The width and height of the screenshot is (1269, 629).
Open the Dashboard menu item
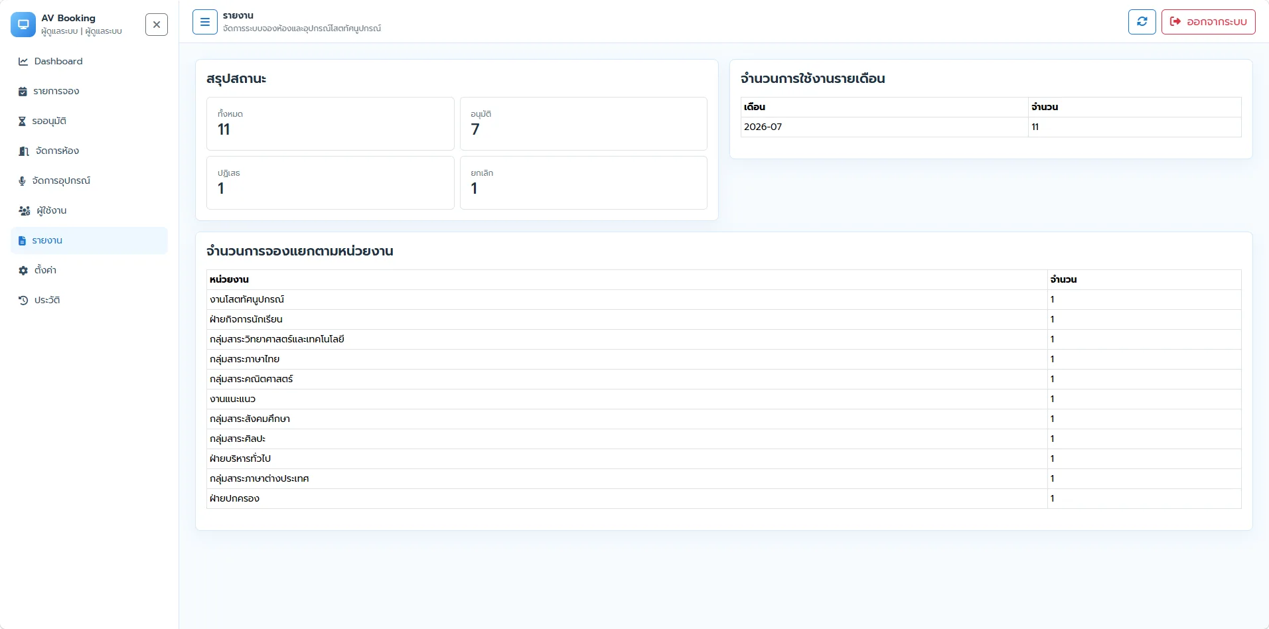click(89, 61)
